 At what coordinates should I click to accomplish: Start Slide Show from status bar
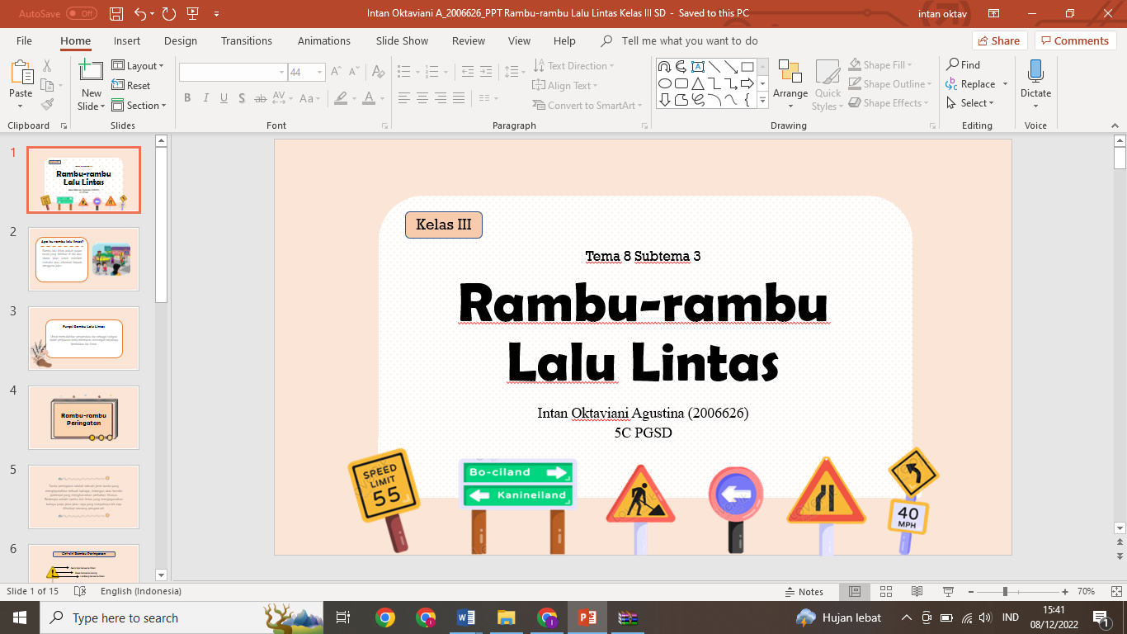click(948, 592)
